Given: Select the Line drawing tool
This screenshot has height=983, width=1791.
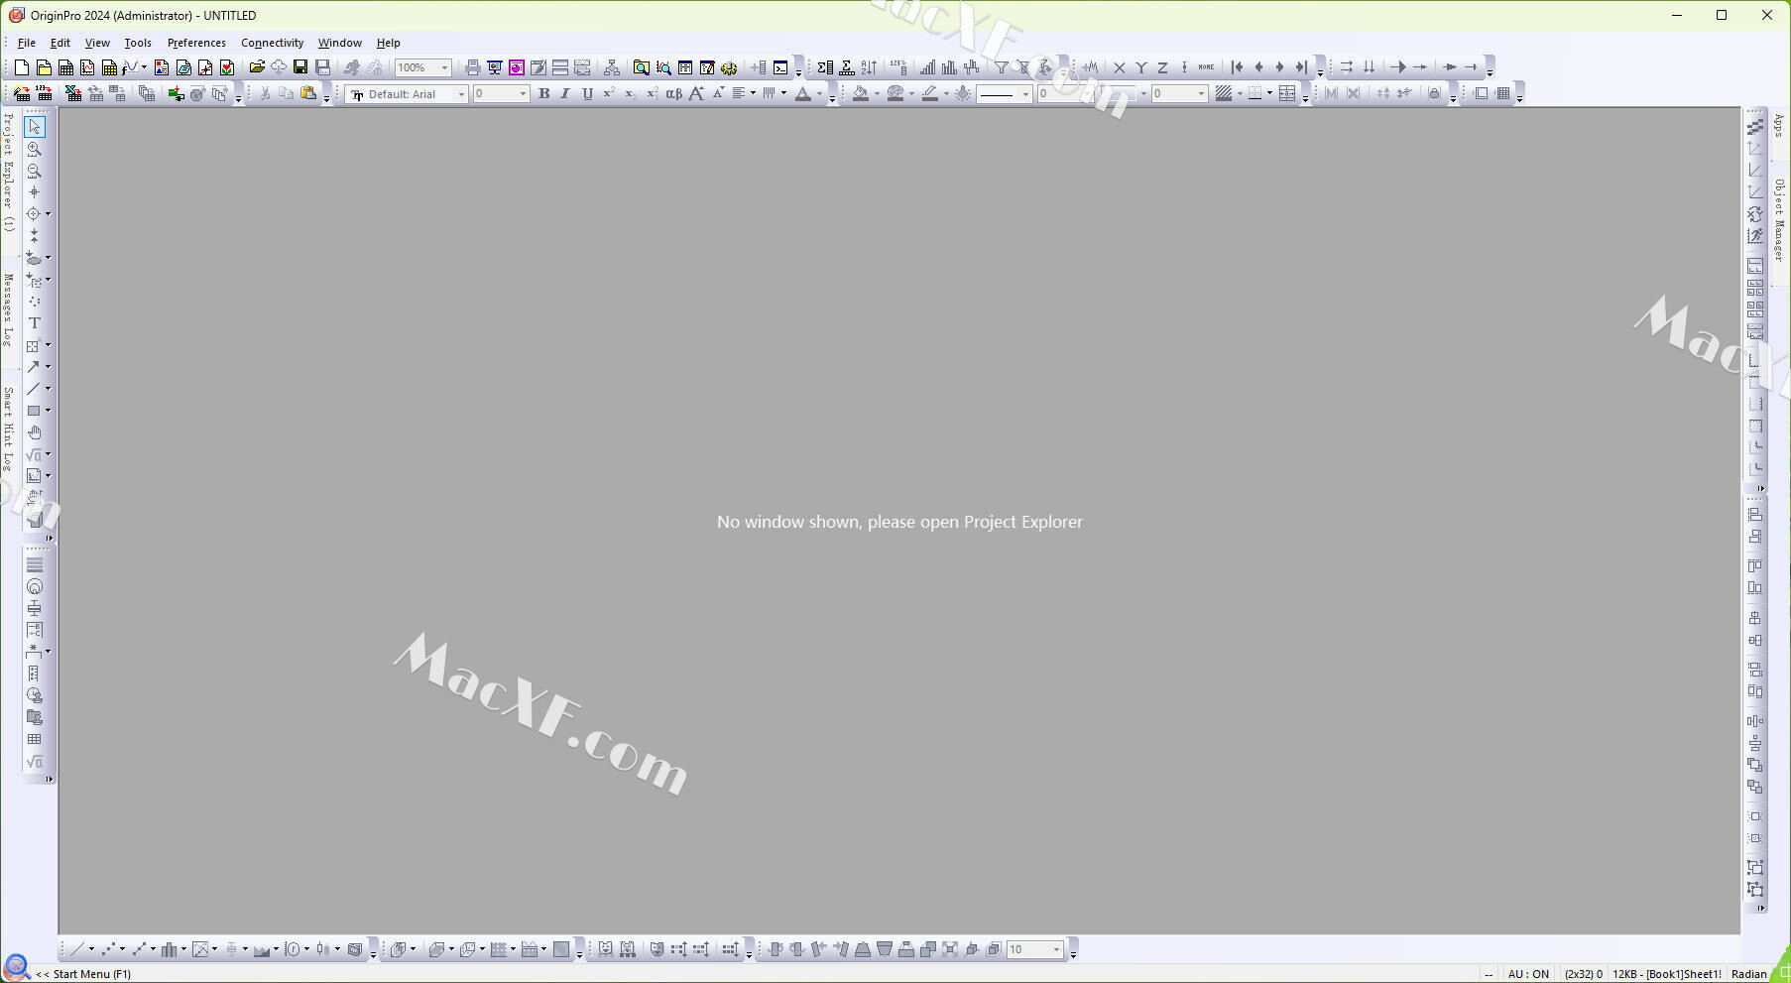Looking at the screenshot, I should pyautogui.click(x=33, y=389).
